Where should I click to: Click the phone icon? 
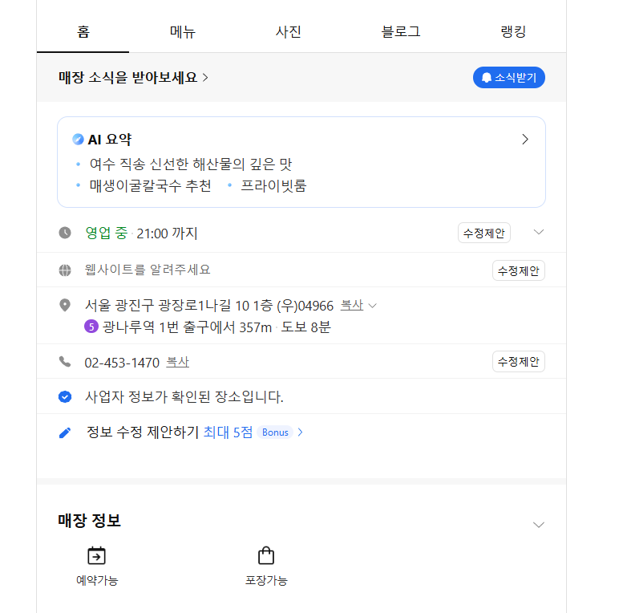coord(65,362)
